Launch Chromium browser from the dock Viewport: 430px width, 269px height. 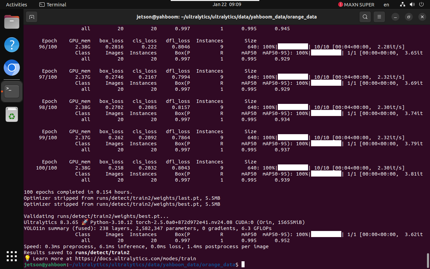[12, 68]
